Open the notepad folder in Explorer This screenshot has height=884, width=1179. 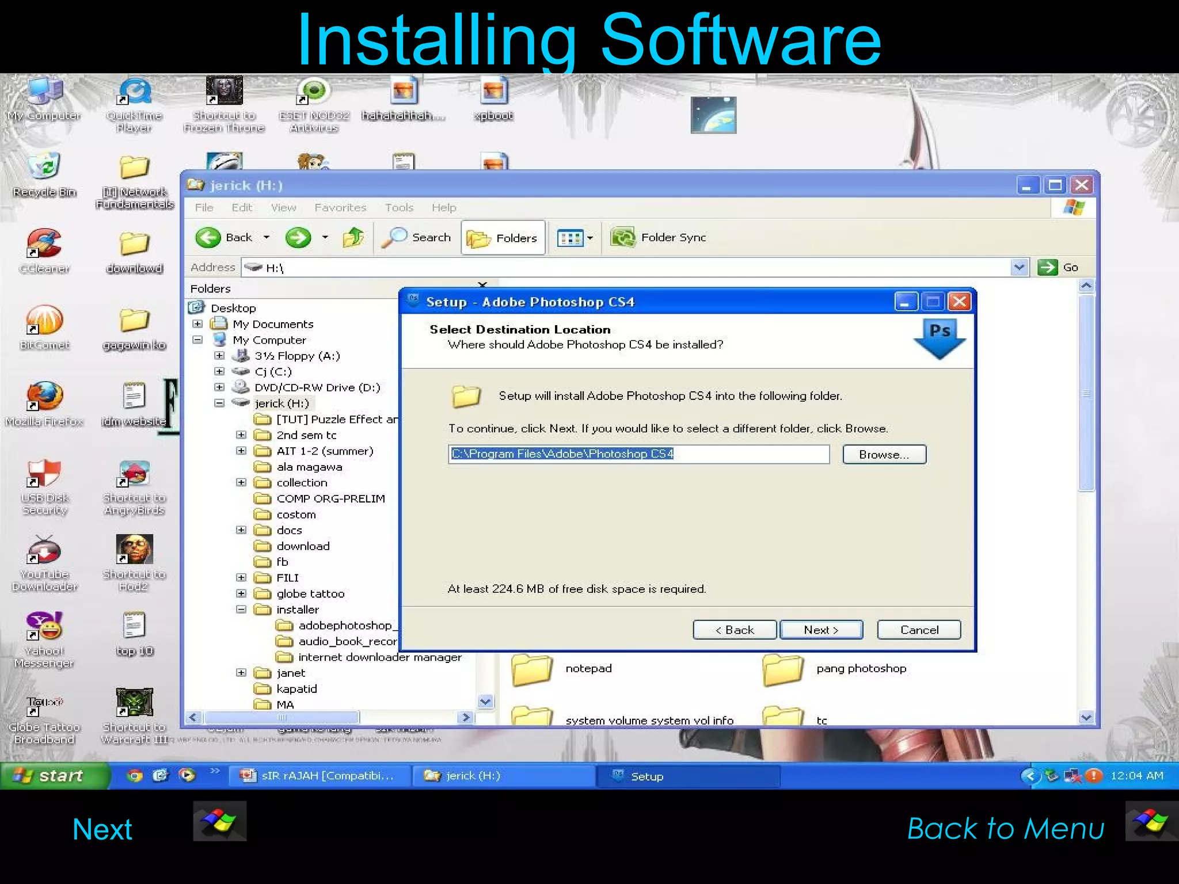(562, 670)
